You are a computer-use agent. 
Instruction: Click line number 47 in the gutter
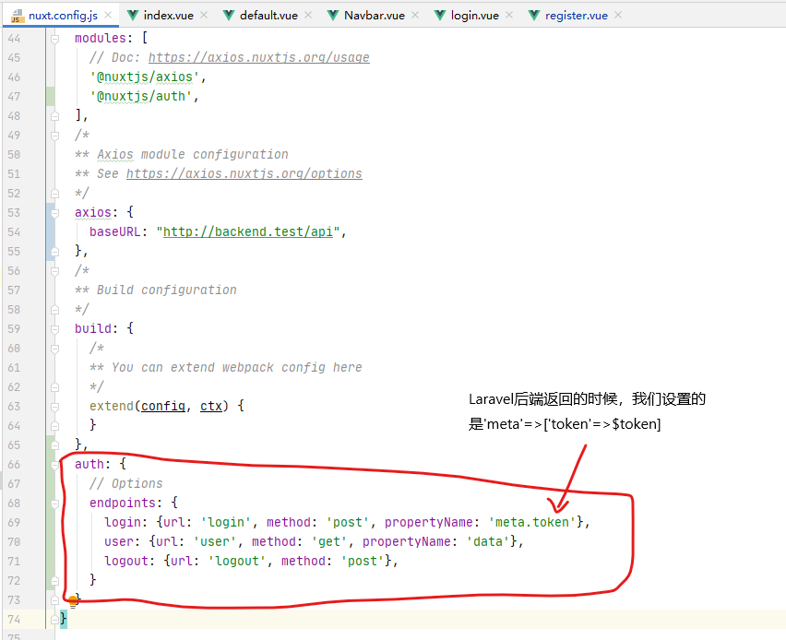[14, 97]
